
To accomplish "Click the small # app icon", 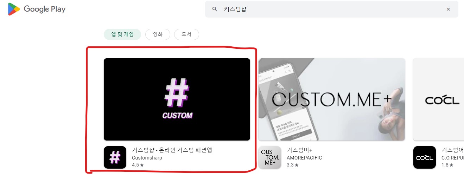I will coord(115,157).
